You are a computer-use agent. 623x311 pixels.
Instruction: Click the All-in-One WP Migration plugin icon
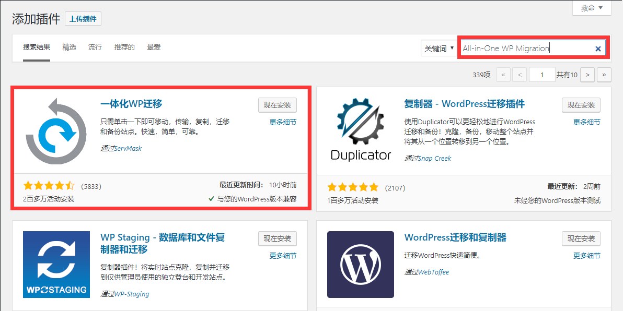[x=56, y=131]
